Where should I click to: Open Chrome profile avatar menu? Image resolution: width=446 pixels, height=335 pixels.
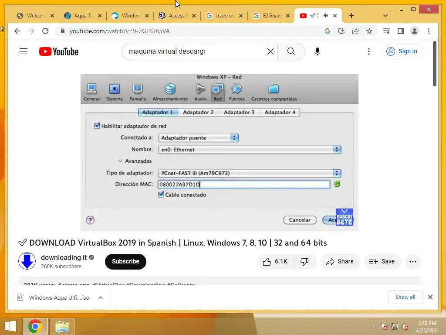[415, 31]
